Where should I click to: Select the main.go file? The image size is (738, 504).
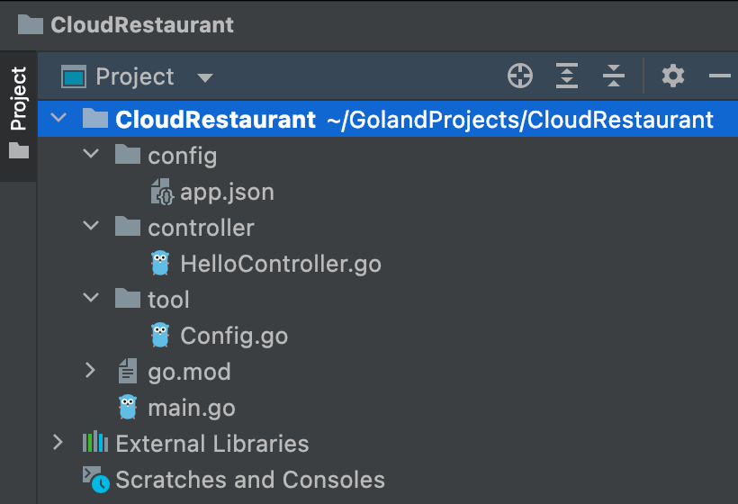[191, 408]
